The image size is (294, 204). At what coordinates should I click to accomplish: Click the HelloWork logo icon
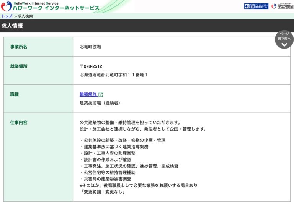(x=6, y=6)
